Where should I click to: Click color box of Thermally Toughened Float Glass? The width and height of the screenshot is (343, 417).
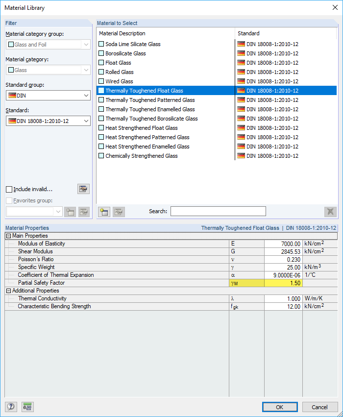pyautogui.click(x=101, y=91)
